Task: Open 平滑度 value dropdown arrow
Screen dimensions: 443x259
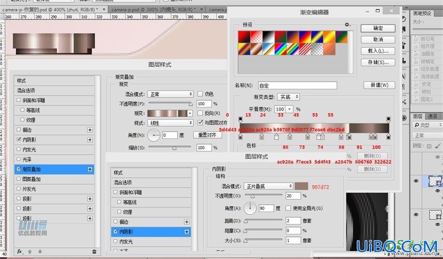Action: click(x=290, y=109)
